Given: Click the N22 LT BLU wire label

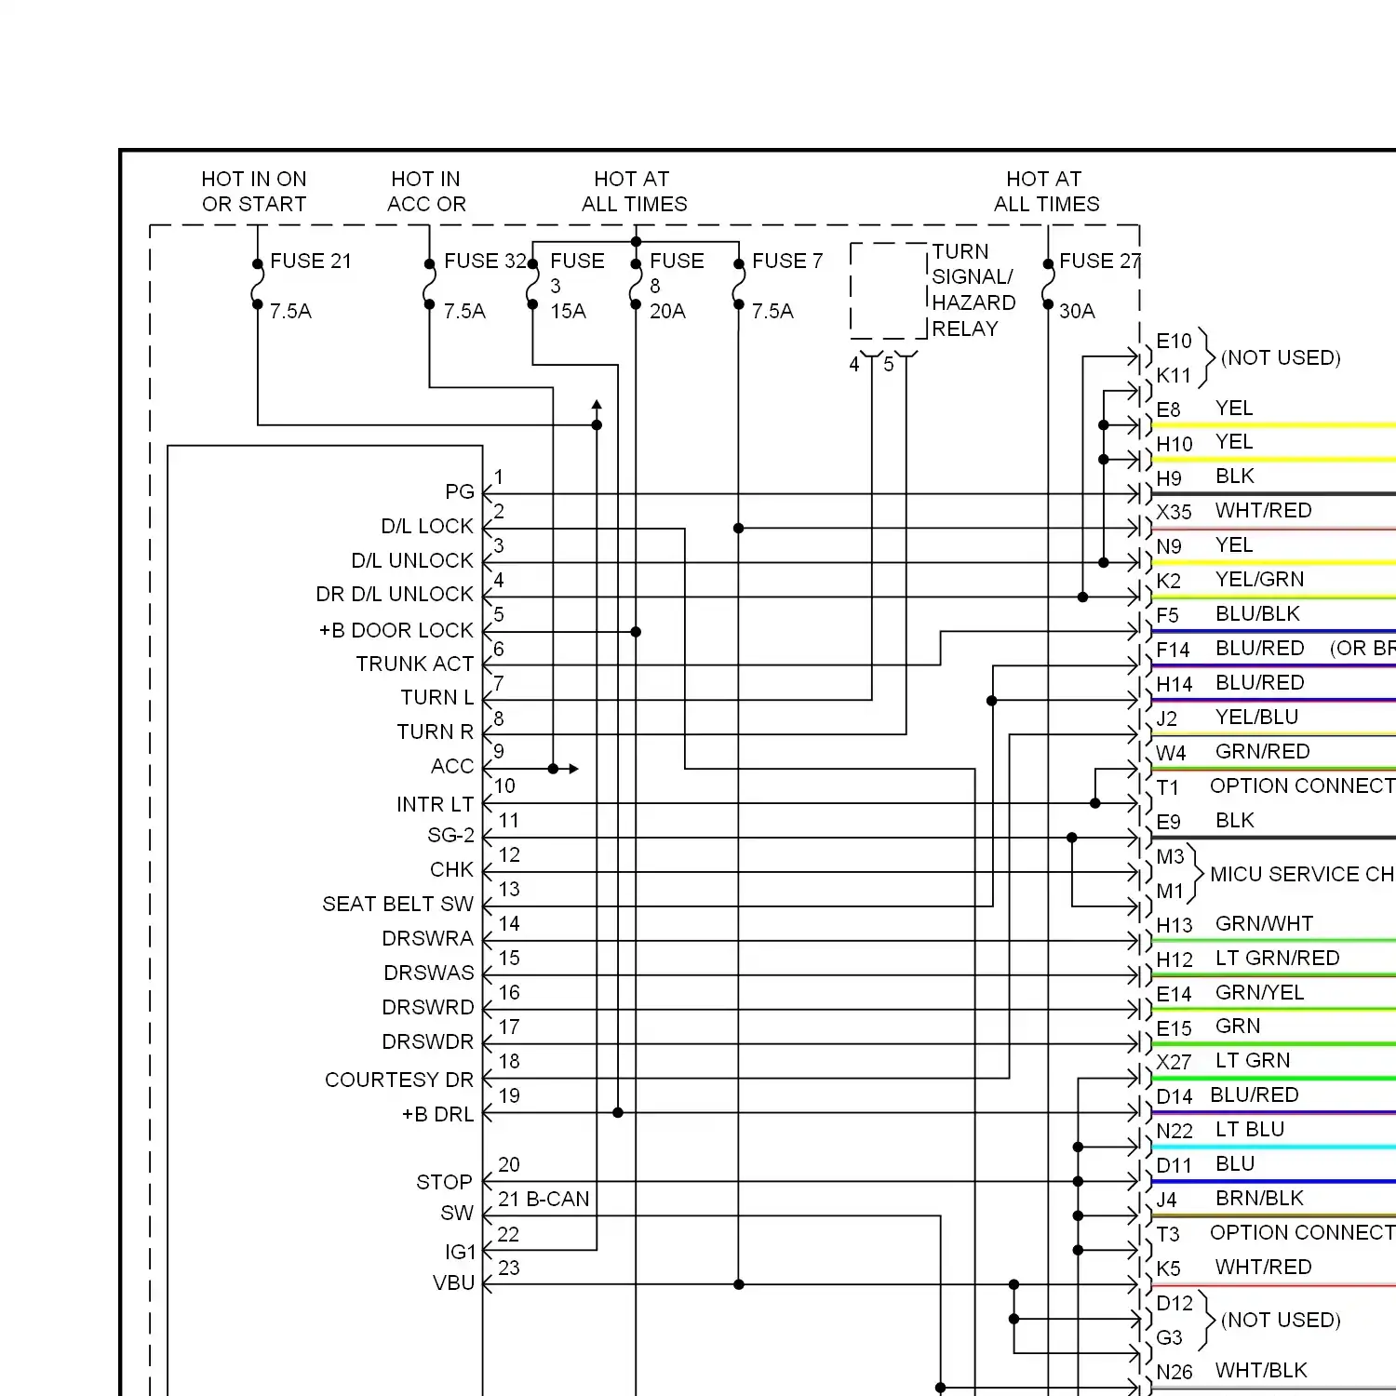Looking at the screenshot, I should click(1220, 1131).
